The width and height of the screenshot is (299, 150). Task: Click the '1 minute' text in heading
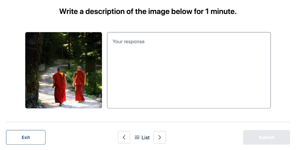[x=221, y=11]
